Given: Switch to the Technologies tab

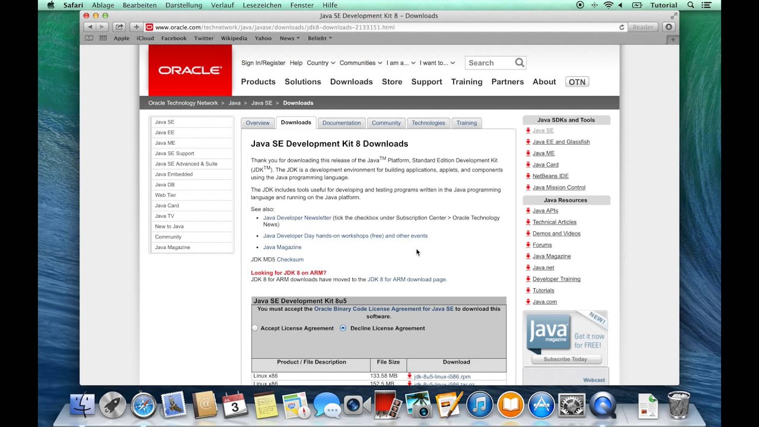Looking at the screenshot, I should pyautogui.click(x=428, y=123).
